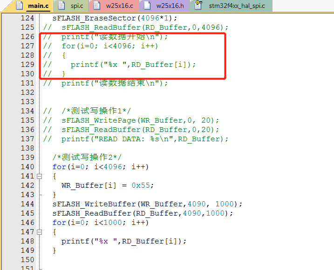334x270 pixels.
Task: Click the /*测试写操作1*/ comment
Action: (96, 111)
